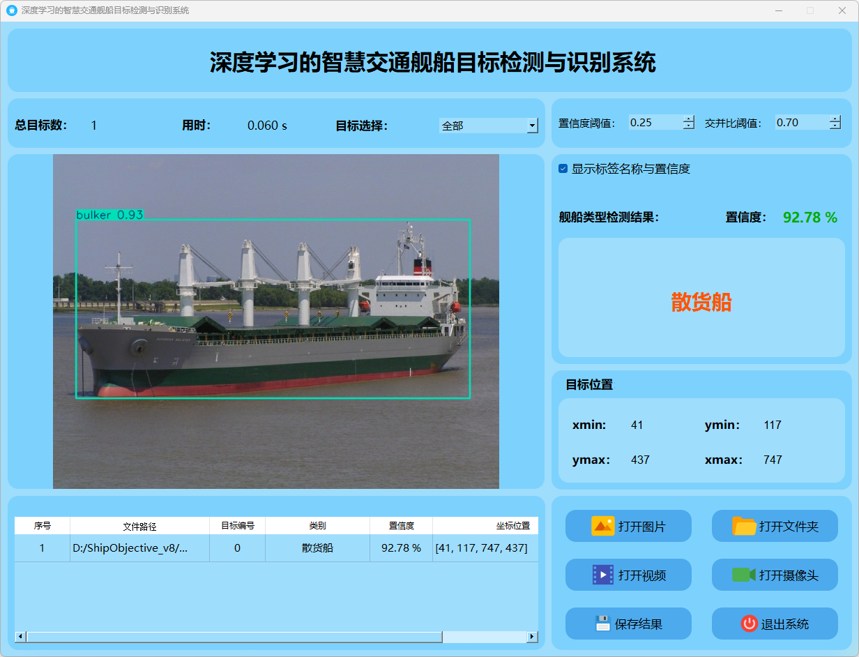The height and width of the screenshot is (657, 859).
Task: Click the film strip icon on 打开视频
Action: point(602,575)
